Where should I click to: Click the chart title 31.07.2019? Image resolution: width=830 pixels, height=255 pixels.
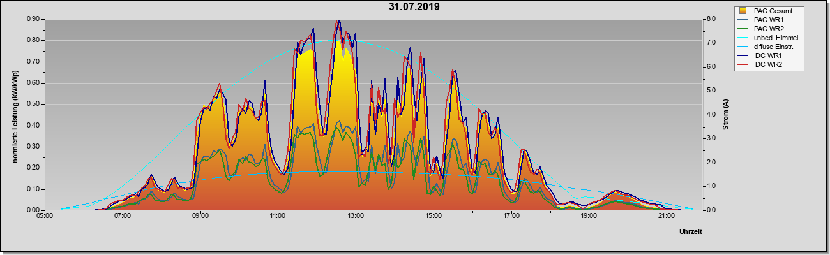point(414,7)
